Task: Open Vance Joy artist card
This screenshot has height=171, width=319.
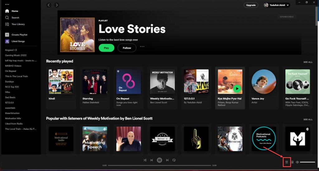Action: tap(264, 88)
